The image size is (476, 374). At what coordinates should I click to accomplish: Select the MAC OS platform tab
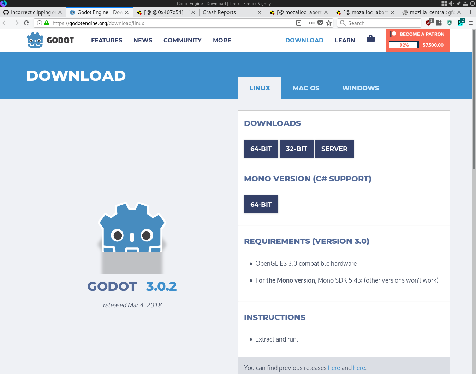click(306, 88)
